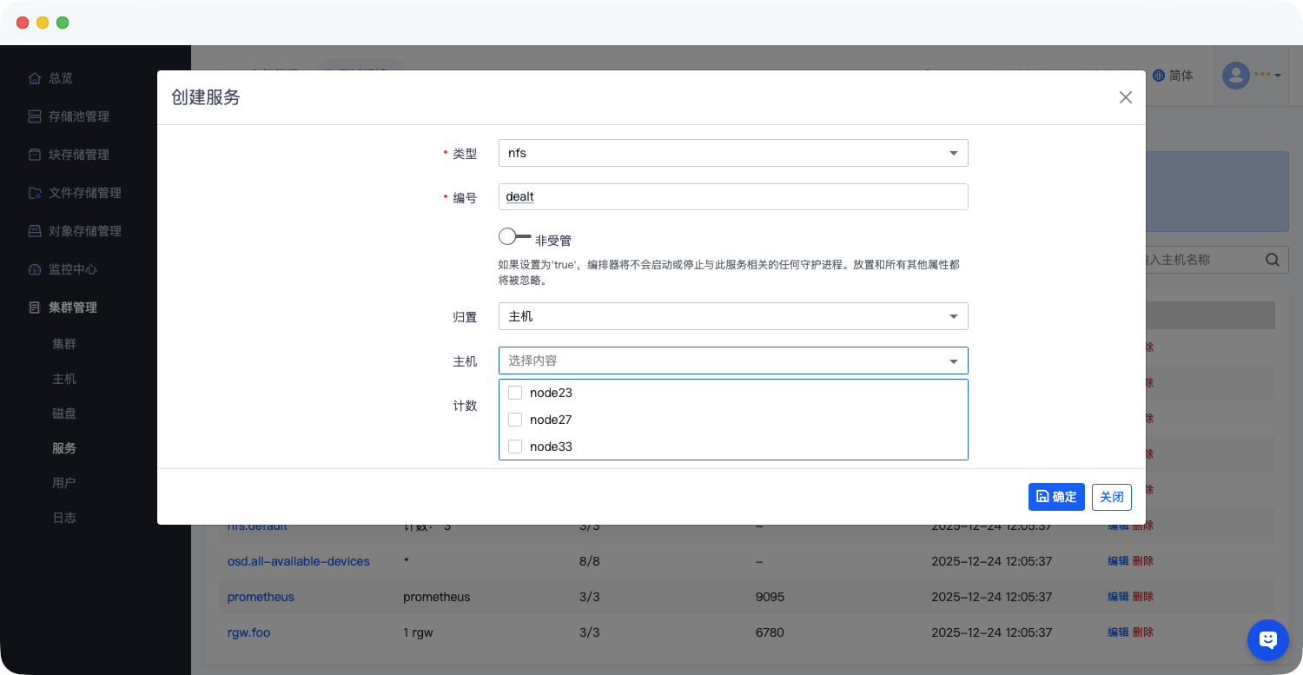Click the user avatar icon
Screen dimensions: 1303x675
pyautogui.click(x=1235, y=76)
